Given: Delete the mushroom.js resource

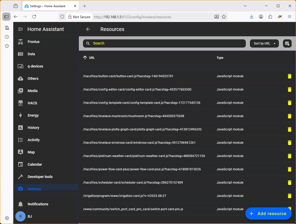Looking at the screenshot, I should 289,116.
